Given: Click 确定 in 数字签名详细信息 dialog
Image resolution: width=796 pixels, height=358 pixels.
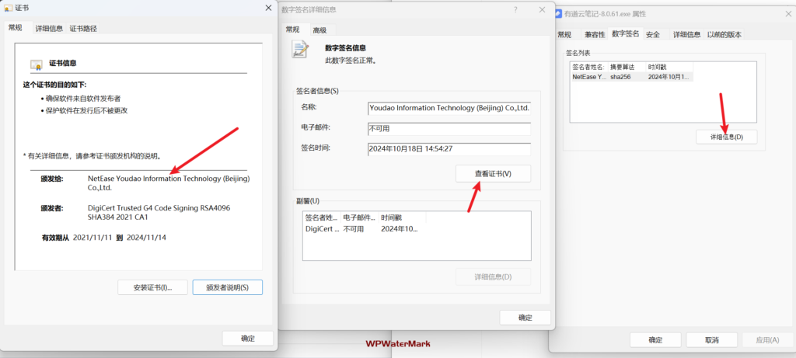Looking at the screenshot, I should coord(525,318).
